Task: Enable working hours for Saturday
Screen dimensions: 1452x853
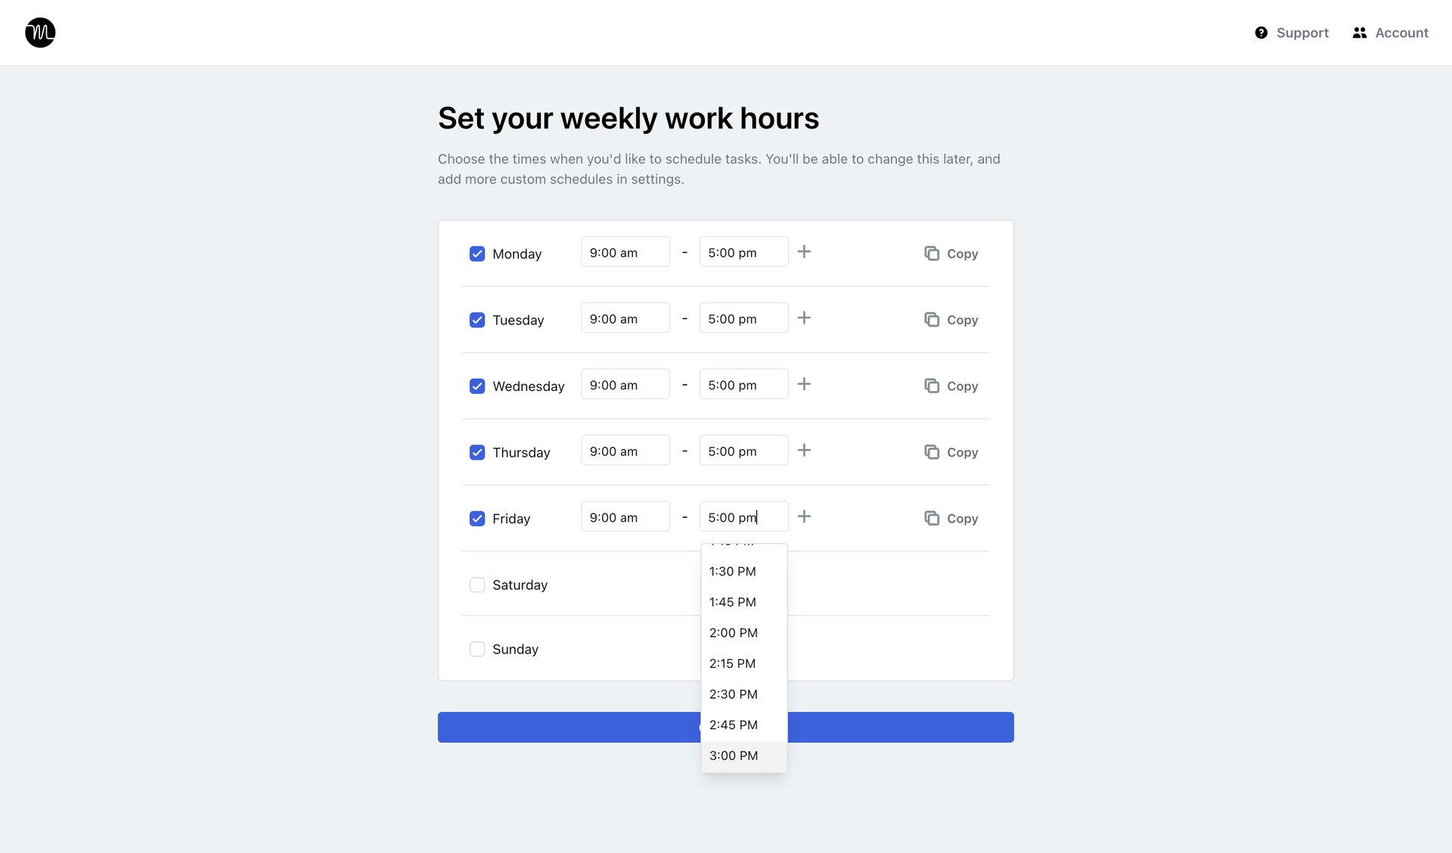Action: [x=477, y=585]
